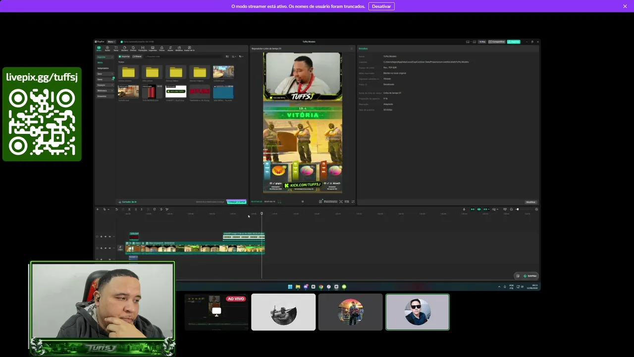634x357 pixels.
Task: Click the Modificar button in Detalhes
Action: click(530, 202)
